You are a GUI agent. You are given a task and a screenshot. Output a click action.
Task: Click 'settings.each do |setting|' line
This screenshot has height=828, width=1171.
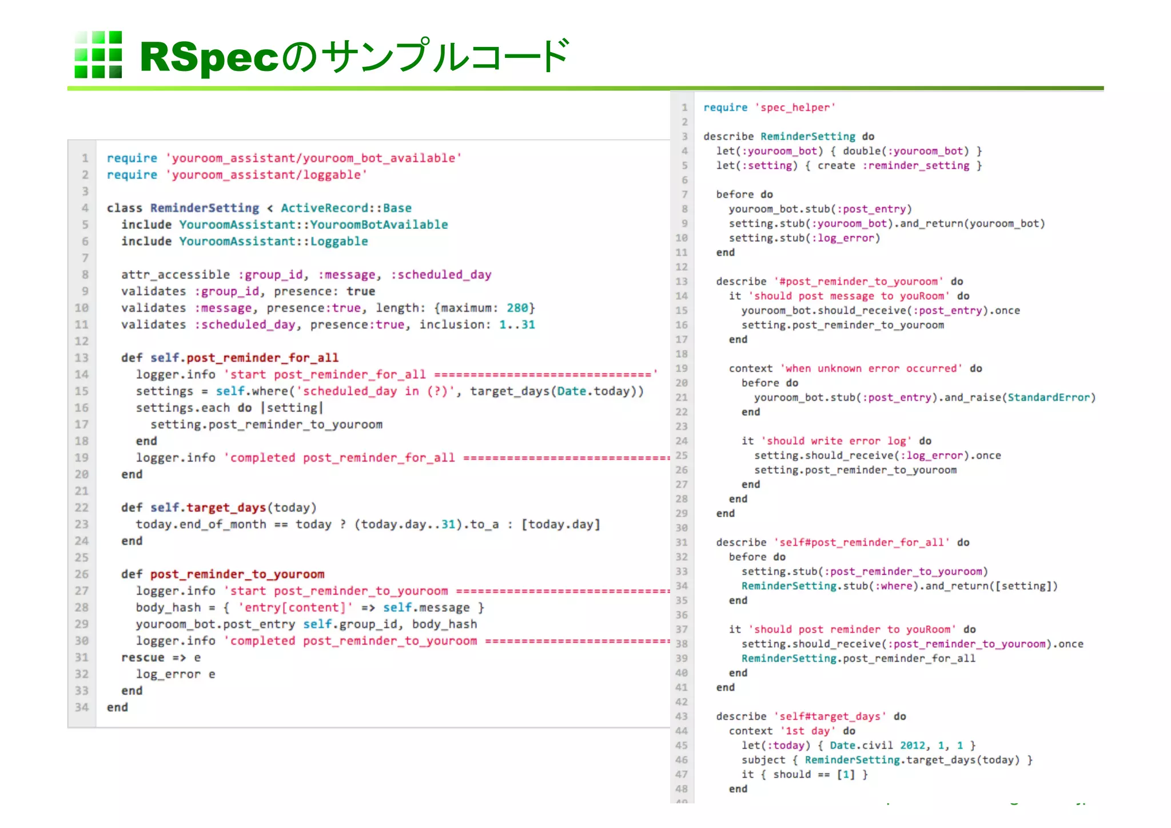coord(230,407)
